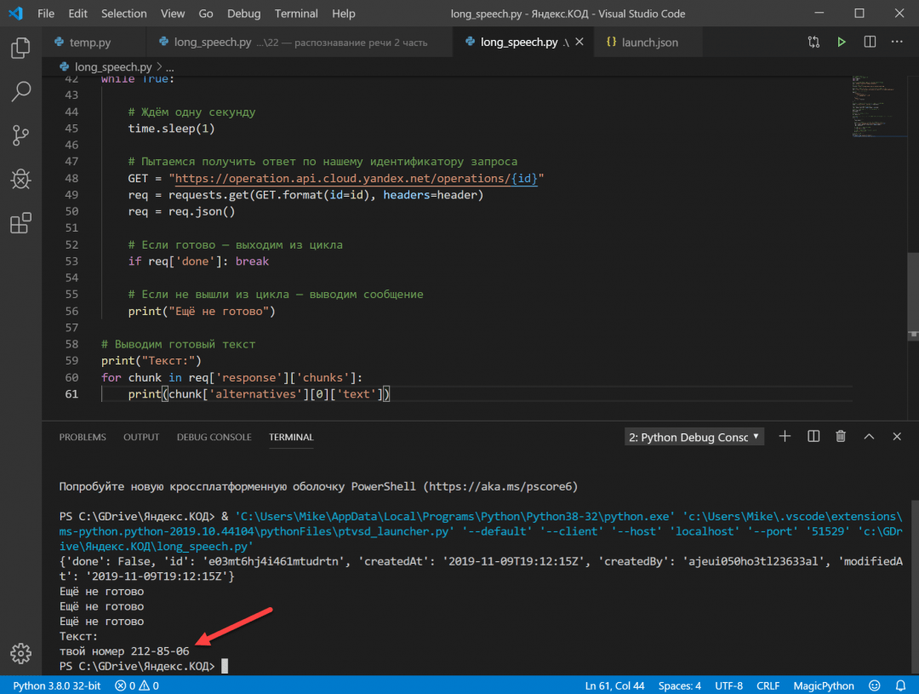Click the errors and warnings status indicator

click(137, 685)
